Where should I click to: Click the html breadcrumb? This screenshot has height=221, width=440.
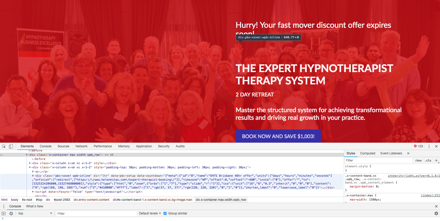tap(4, 200)
